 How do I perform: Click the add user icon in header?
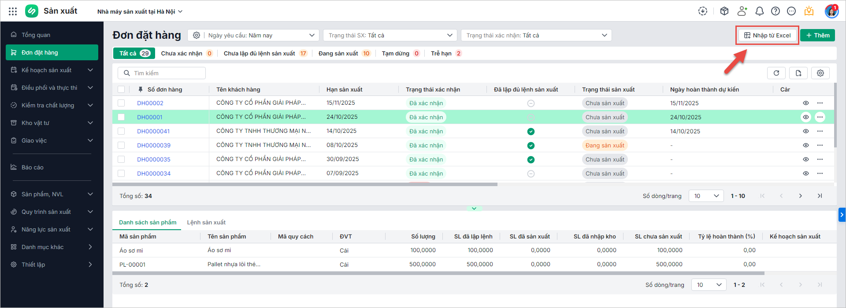[x=742, y=11]
